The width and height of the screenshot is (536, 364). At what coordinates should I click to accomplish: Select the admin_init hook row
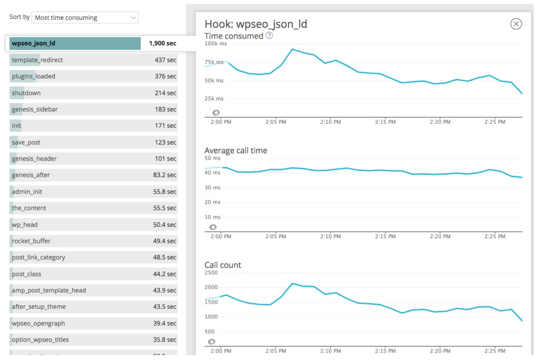[x=93, y=192]
